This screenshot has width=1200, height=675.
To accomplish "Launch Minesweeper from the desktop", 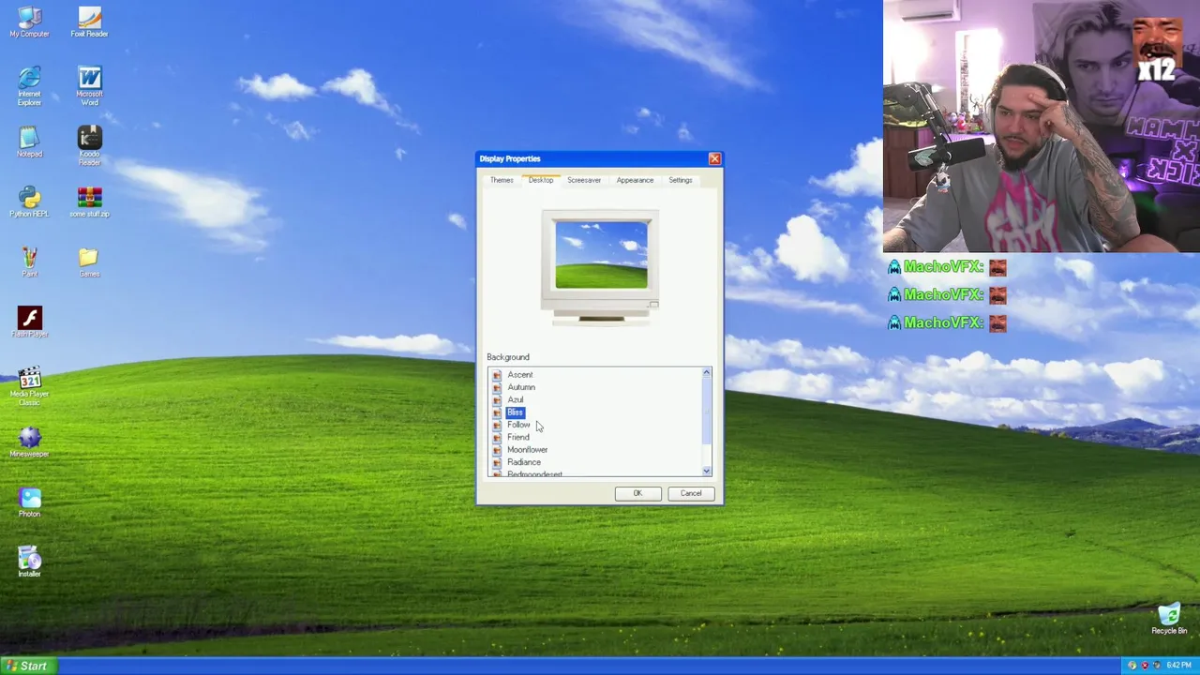I will pyautogui.click(x=29, y=442).
